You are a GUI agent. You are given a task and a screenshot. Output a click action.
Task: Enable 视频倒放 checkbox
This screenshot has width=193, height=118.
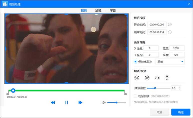pos(135,96)
